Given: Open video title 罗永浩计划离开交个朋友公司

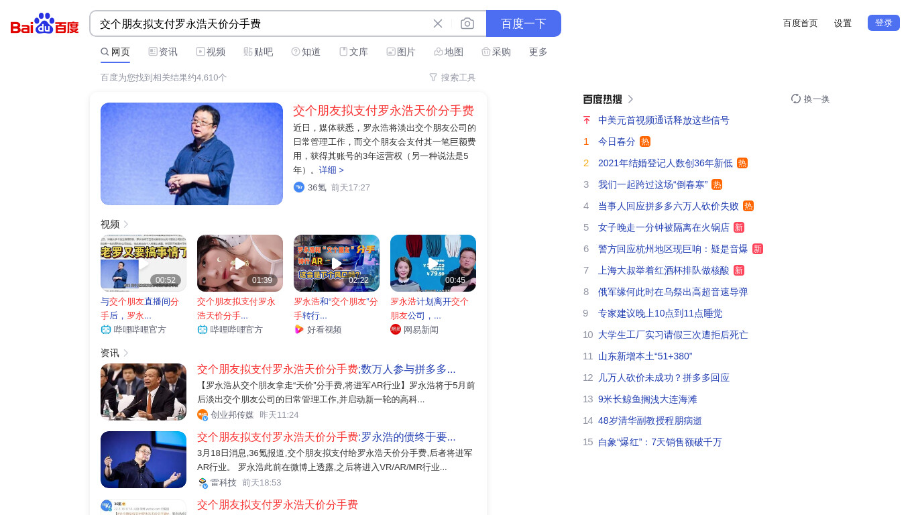Looking at the screenshot, I should [430, 308].
